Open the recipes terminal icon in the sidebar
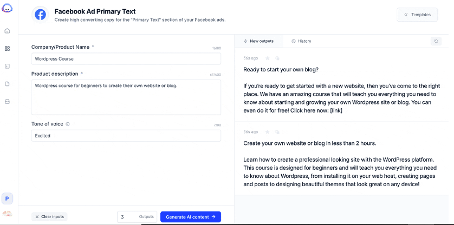454x225 pixels. [7, 66]
